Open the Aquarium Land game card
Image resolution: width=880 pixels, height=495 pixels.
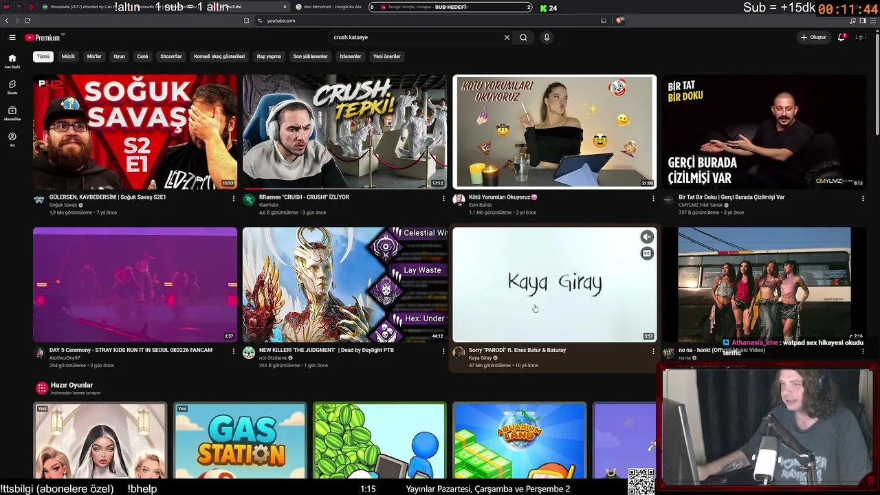[x=519, y=441]
